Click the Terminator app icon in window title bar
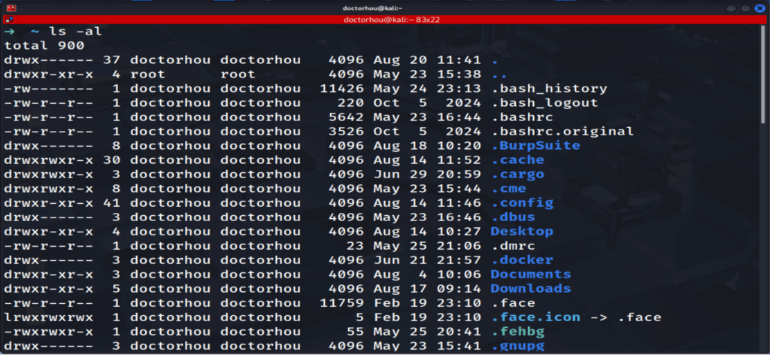 (11, 8)
